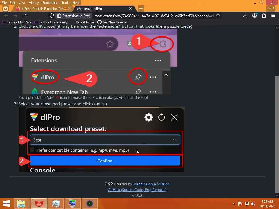Open the Tools menu
Viewport: 279px width, 209px height.
coord(65,3)
